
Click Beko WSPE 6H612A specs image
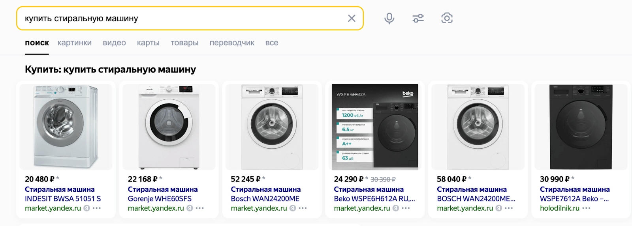tap(375, 127)
